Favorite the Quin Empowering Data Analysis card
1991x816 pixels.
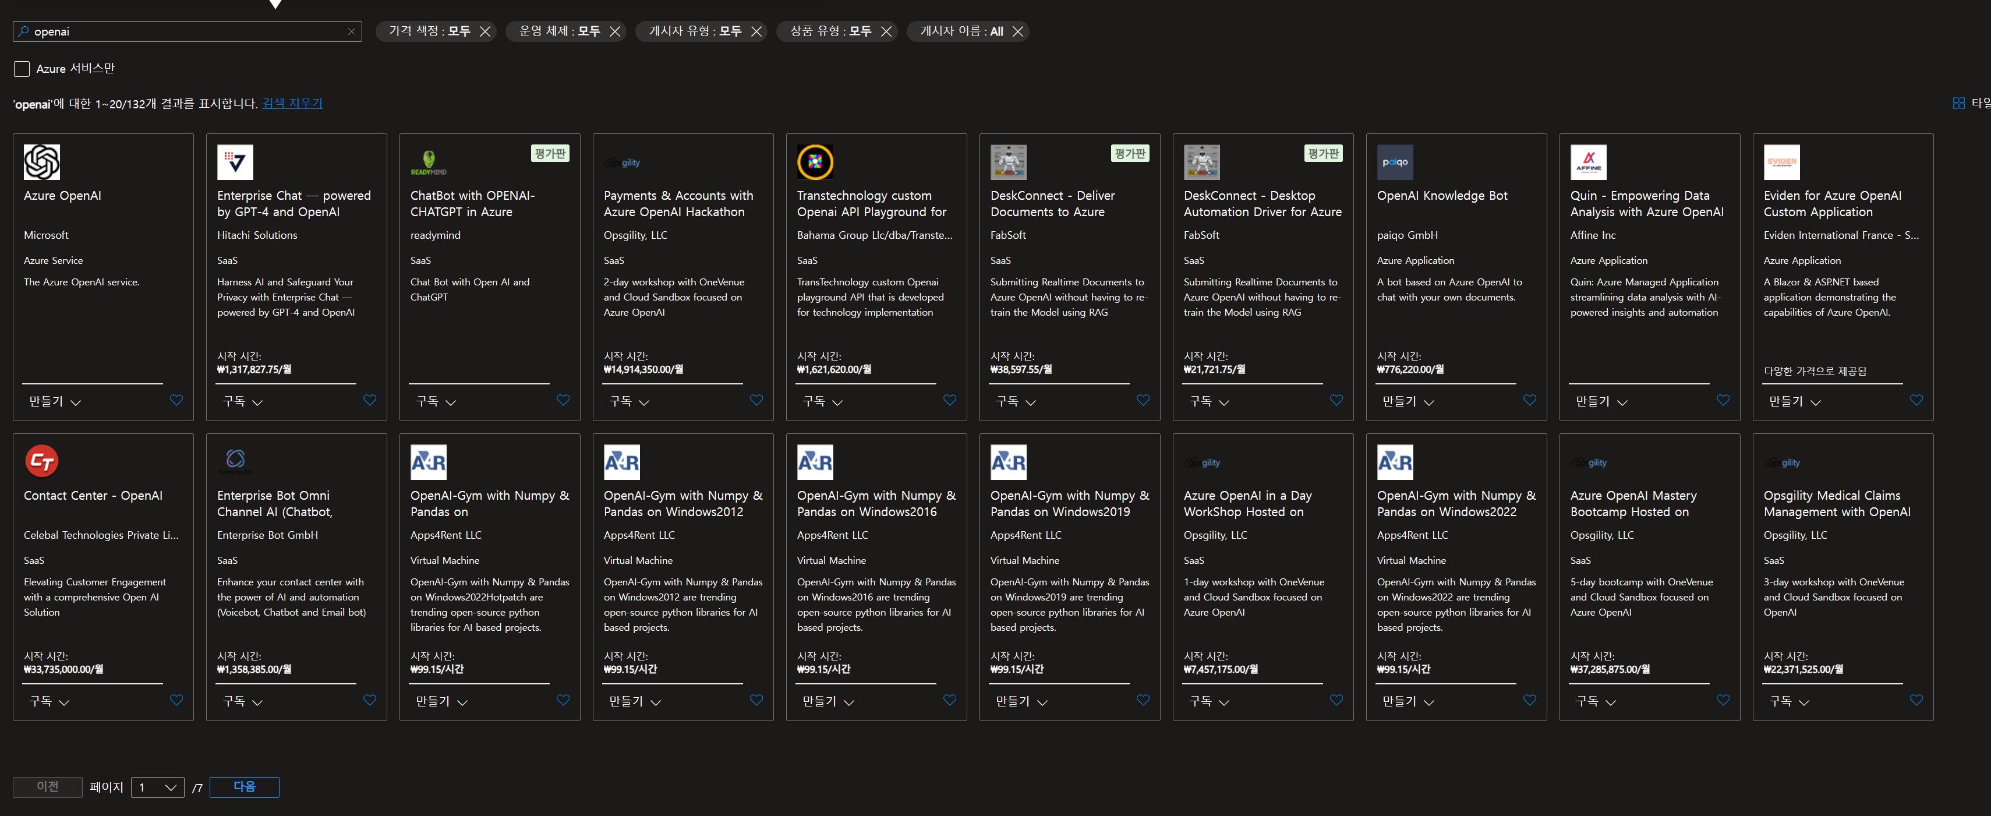point(1722,400)
